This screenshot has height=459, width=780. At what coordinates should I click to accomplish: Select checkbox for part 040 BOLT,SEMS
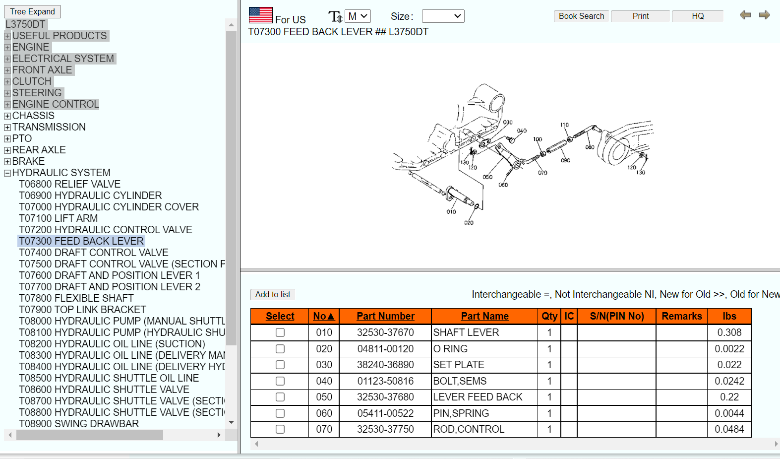pyautogui.click(x=280, y=381)
